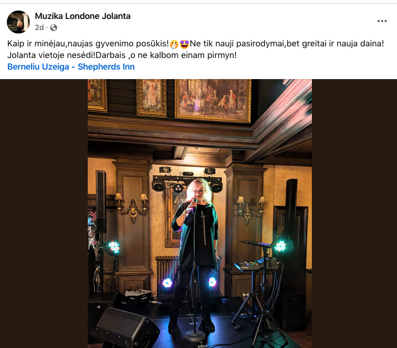The image size is (397, 348).
Task: Open the Muzika Londone Jolanta profile avatar
Action: 18,22
